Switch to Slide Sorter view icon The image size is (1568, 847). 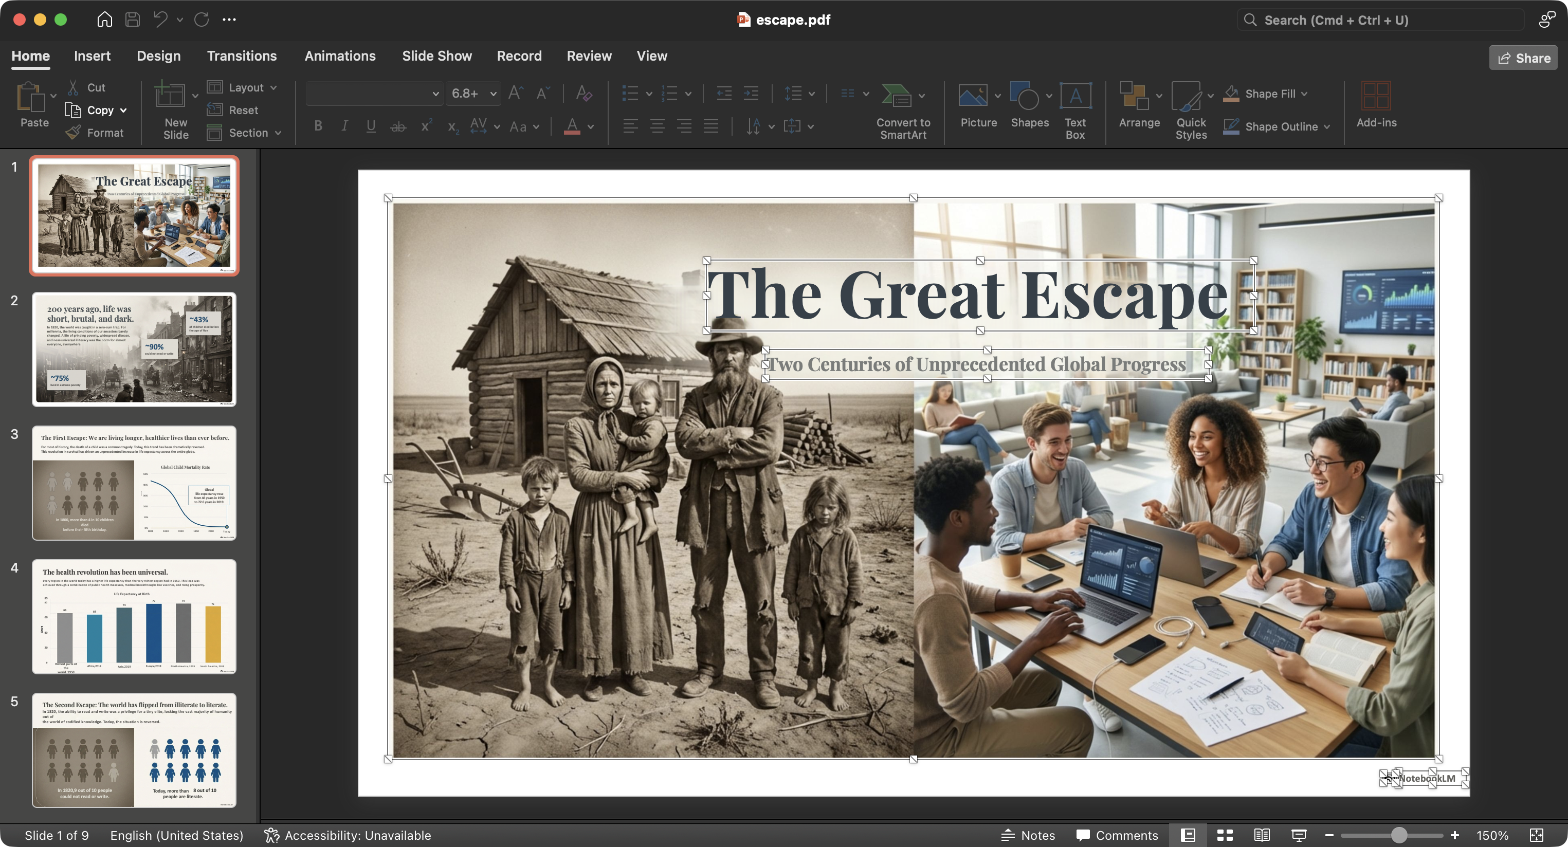click(x=1225, y=836)
